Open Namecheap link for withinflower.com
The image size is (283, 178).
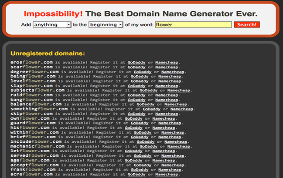coord(173,132)
